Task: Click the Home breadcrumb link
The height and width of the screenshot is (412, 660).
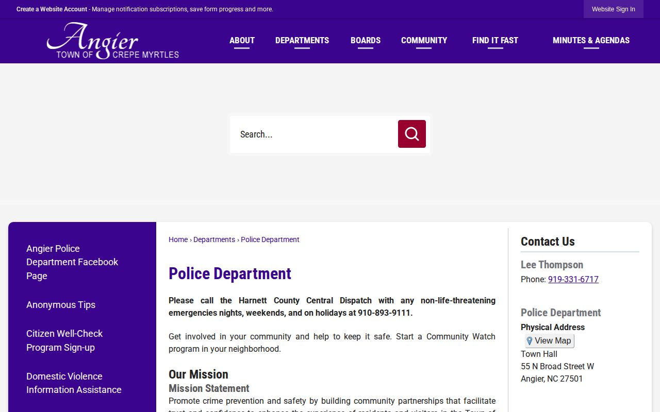Action: click(x=178, y=239)
